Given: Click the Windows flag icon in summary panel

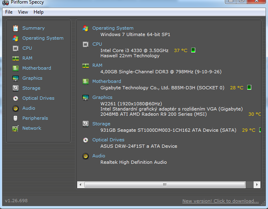Looking at the screenshot, I should (x=86, y=28).
